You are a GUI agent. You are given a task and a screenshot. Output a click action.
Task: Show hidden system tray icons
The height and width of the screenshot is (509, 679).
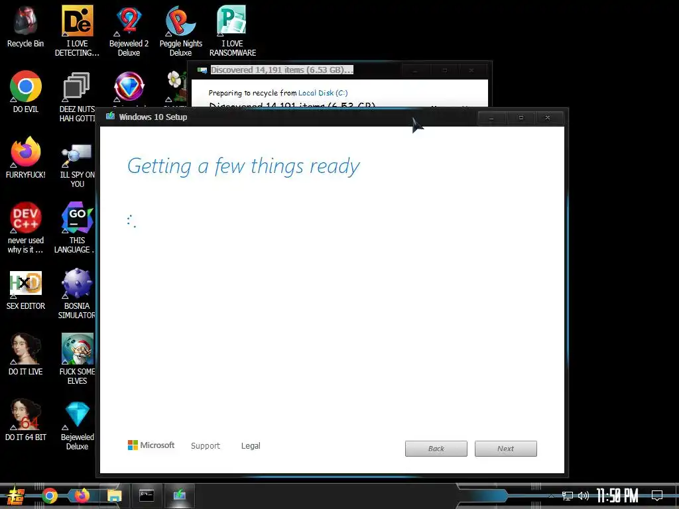(551, 496)
